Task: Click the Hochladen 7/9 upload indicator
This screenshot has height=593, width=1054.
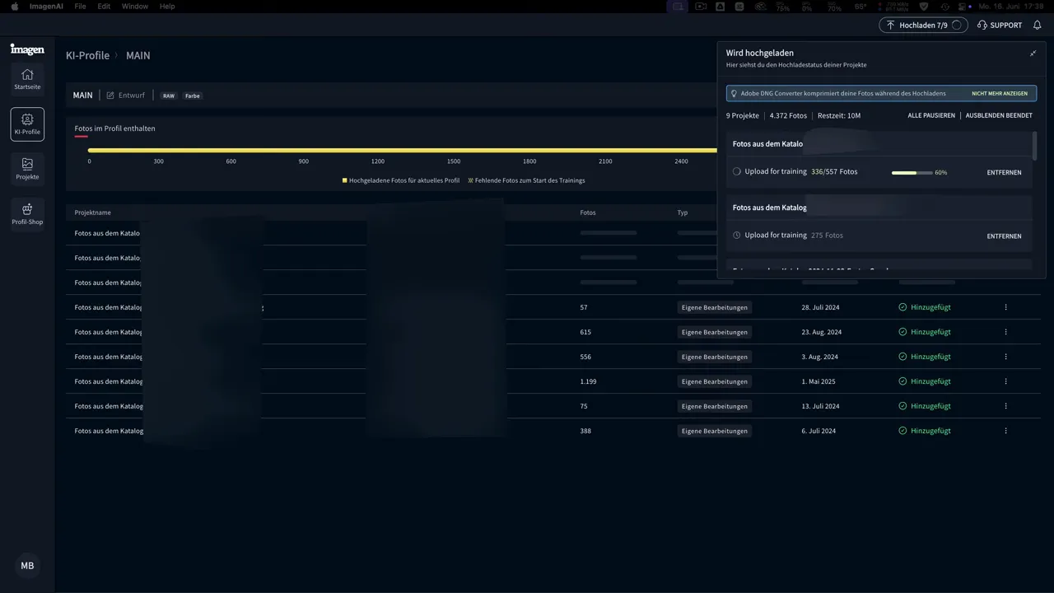Action: 921,25
